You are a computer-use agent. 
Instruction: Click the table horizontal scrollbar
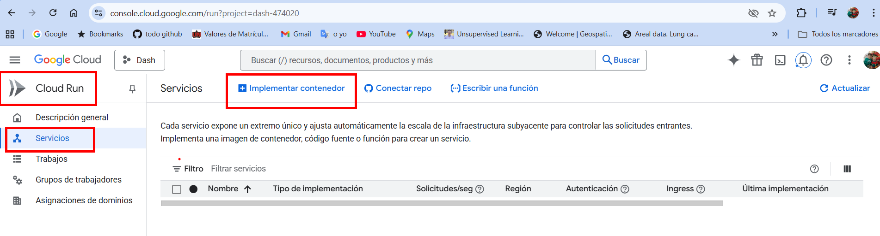442,203
